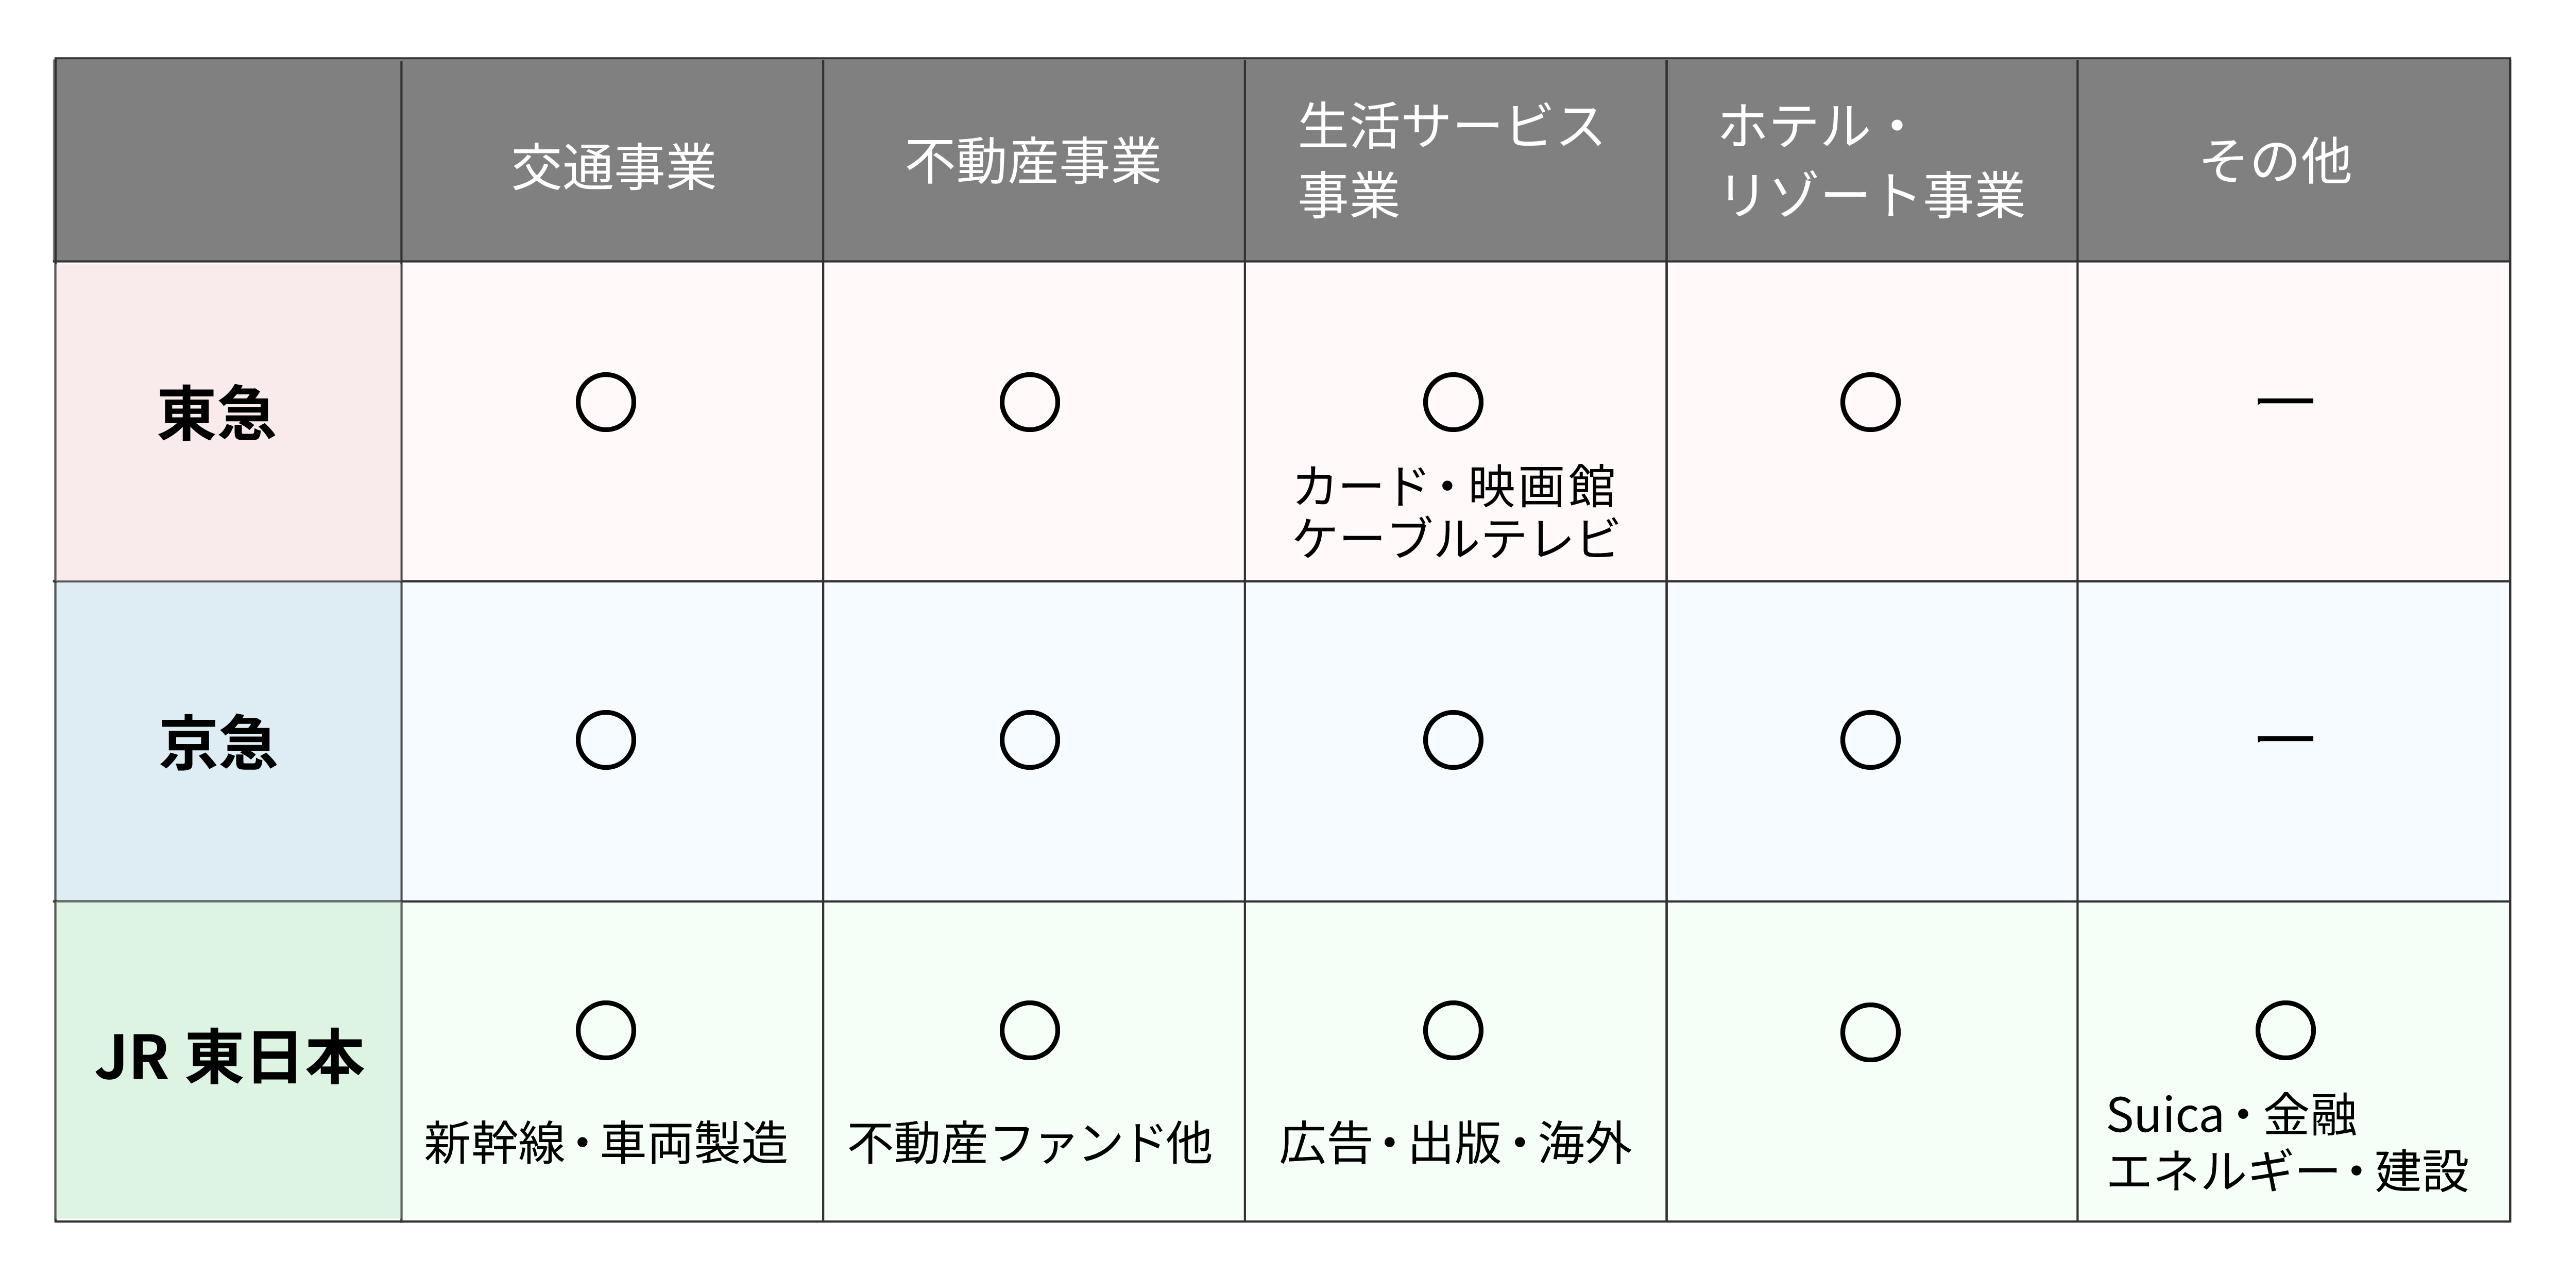
Task: Select the 交通事業 column header
Action: click(613, 166)
